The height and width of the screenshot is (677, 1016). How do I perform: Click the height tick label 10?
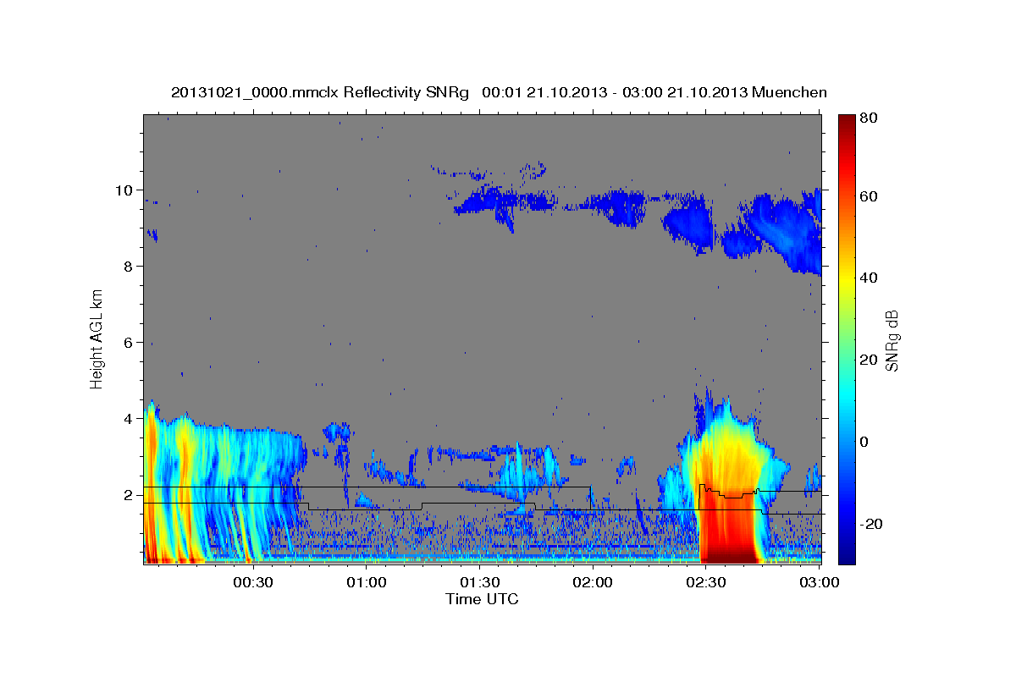pyautogui.click(x=125, y=190)
